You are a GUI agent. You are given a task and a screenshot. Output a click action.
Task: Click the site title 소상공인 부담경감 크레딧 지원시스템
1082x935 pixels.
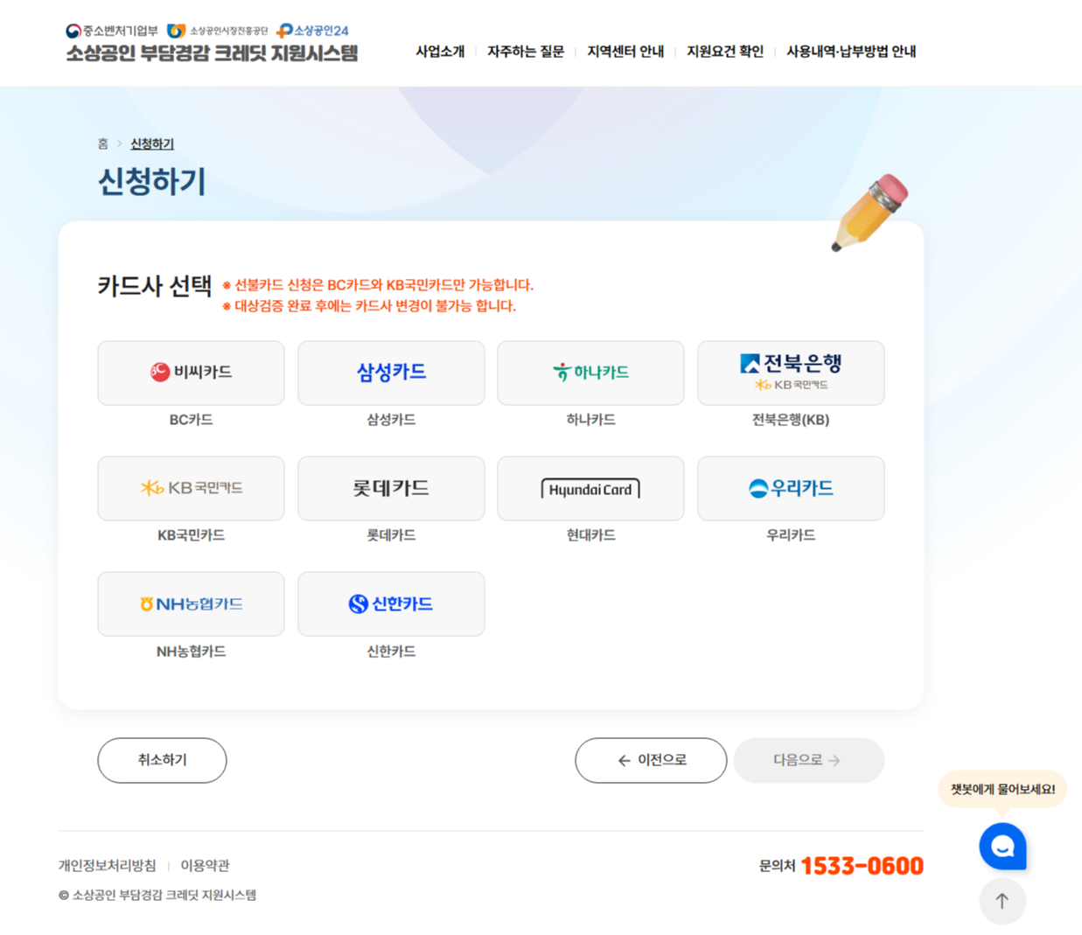click(x=213, y=53)
